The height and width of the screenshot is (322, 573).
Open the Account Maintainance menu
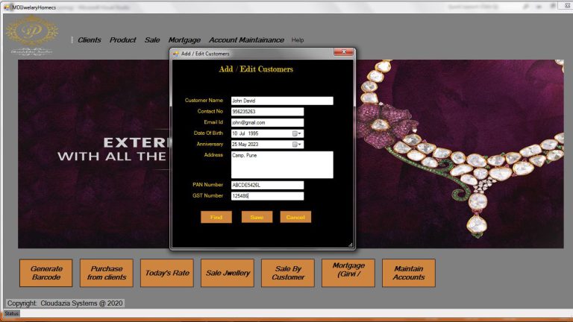pos(246,40)
